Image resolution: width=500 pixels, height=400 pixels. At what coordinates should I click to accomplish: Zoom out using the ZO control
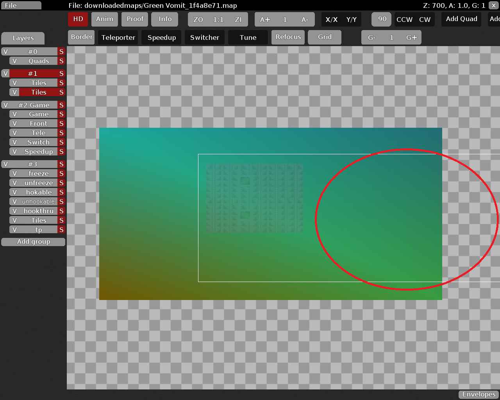click(198, 19)
